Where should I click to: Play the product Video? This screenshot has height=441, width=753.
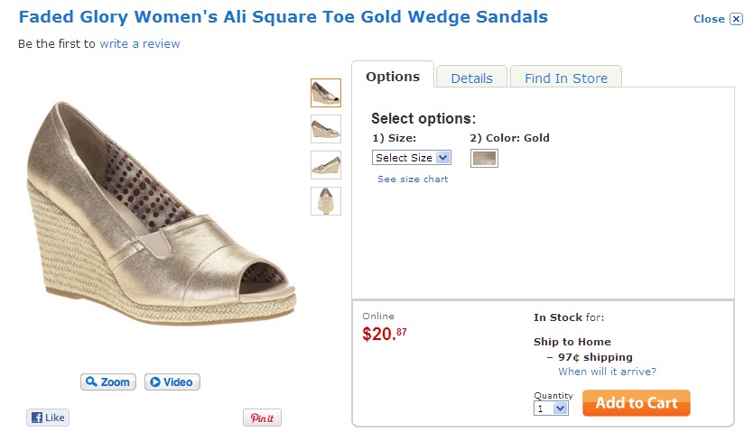pos(172,381)
